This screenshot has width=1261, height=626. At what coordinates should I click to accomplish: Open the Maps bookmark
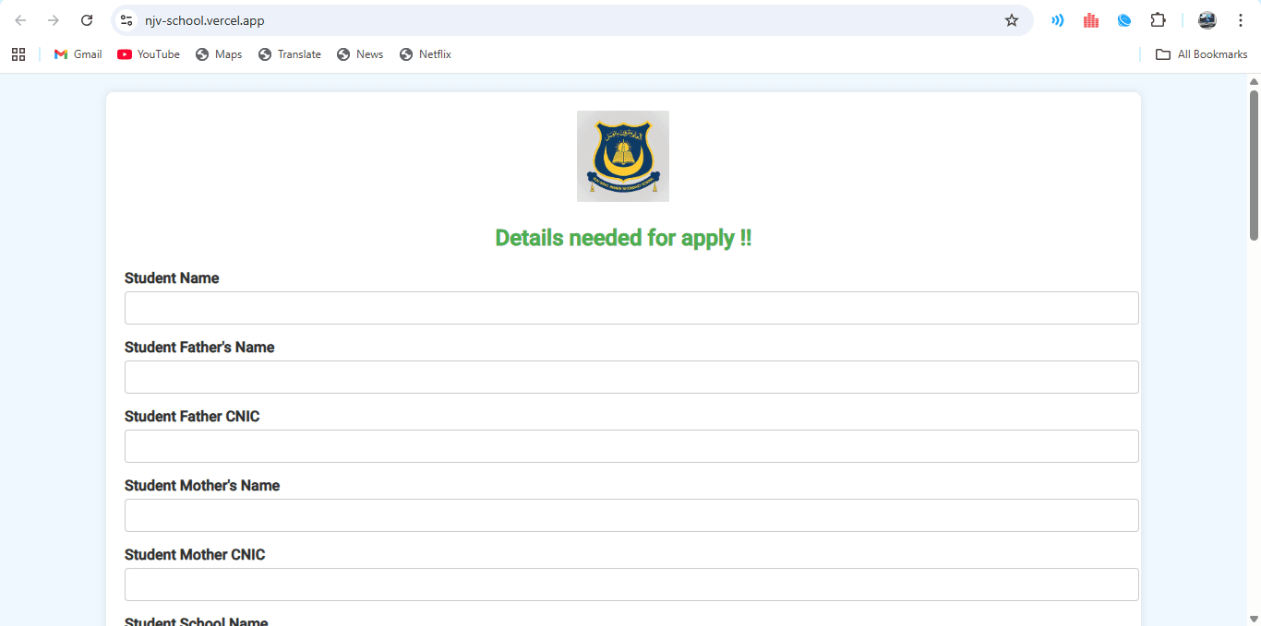(x=219, y=54)
